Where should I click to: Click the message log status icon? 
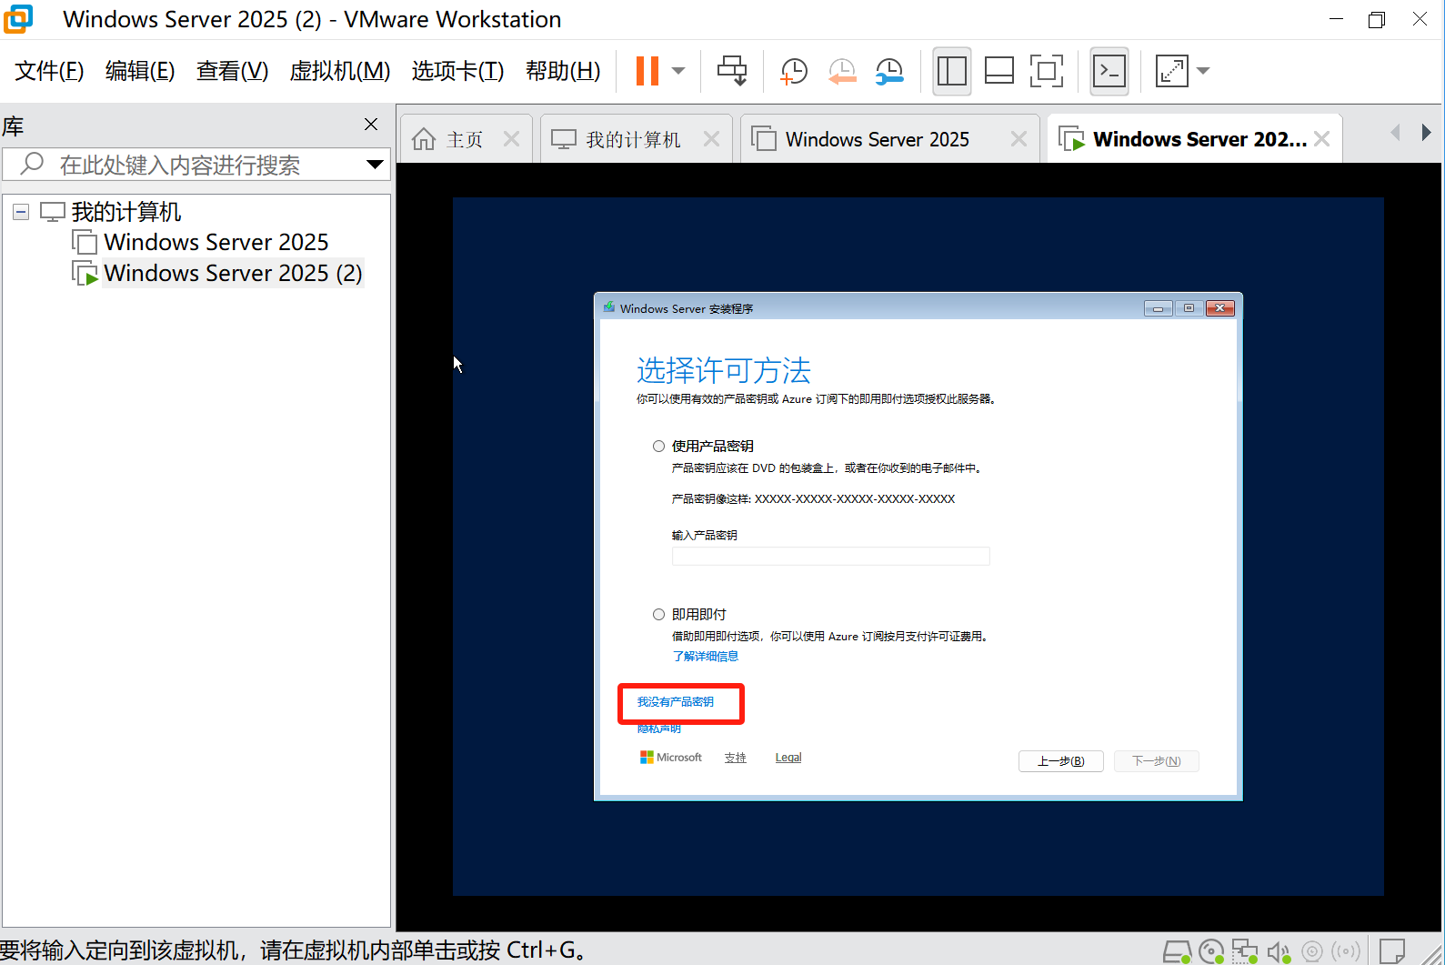pyautogui.click(x=1392, y=951)
